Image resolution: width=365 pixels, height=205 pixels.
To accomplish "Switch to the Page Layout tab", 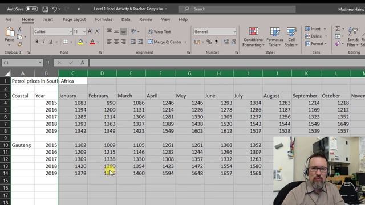I will 74,19.
